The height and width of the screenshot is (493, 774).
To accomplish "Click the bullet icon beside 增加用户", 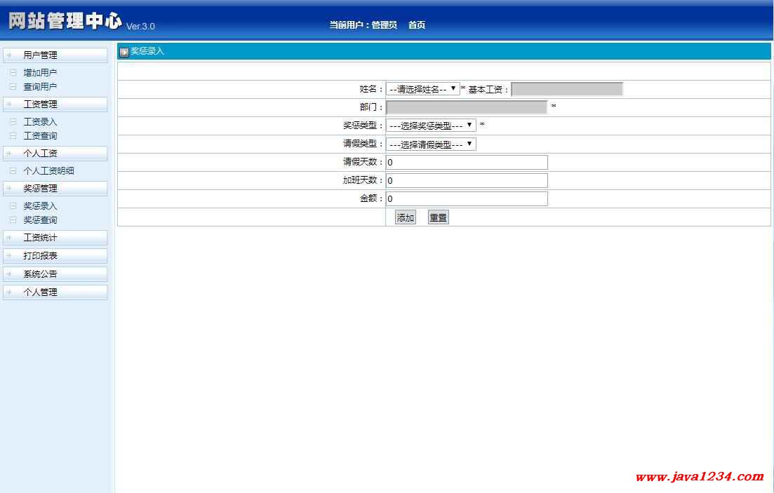I will click(13, 72).
